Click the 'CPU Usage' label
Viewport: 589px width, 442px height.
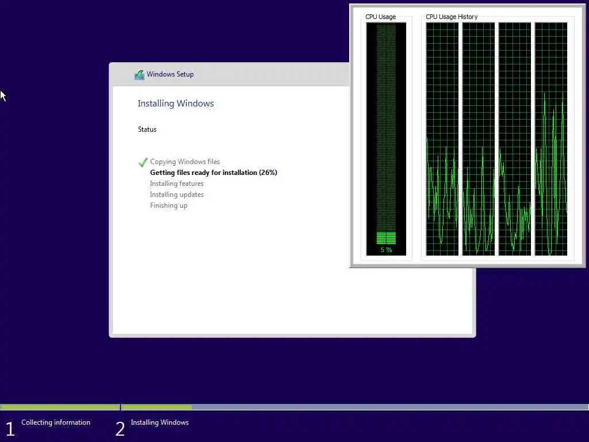coord(381,17)
